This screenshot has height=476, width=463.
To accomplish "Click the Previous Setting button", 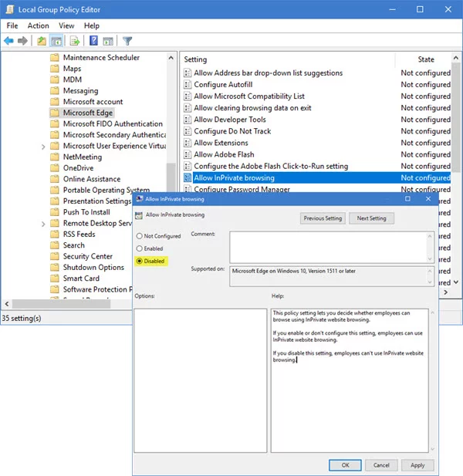I will [x=323, y=218].
